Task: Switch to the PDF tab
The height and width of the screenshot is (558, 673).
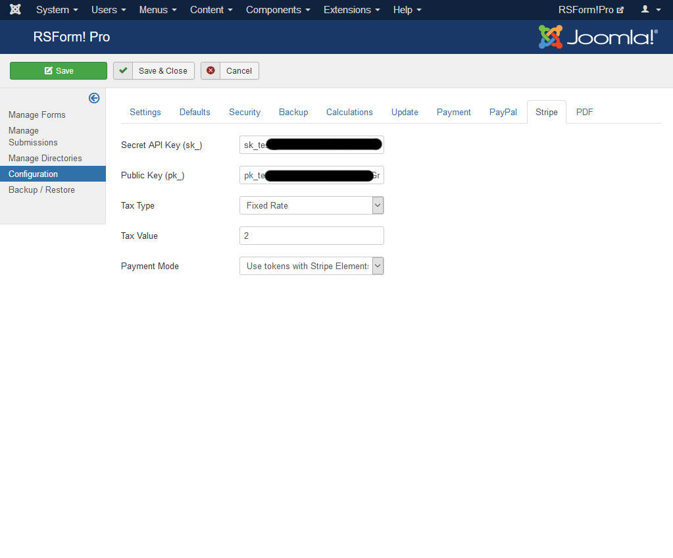Action: [585, 112]
